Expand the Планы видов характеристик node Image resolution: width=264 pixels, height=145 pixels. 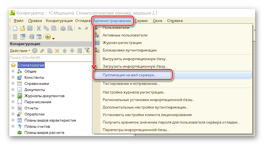[13, 120]
